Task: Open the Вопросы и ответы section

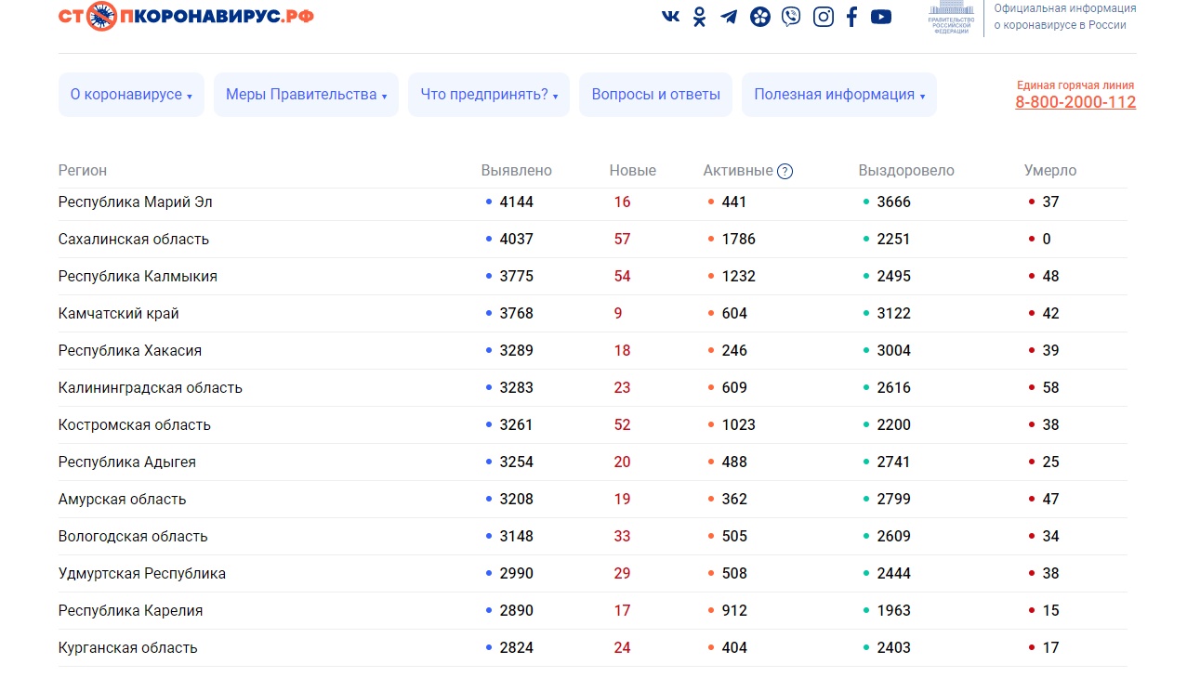Action: [655, 95]
